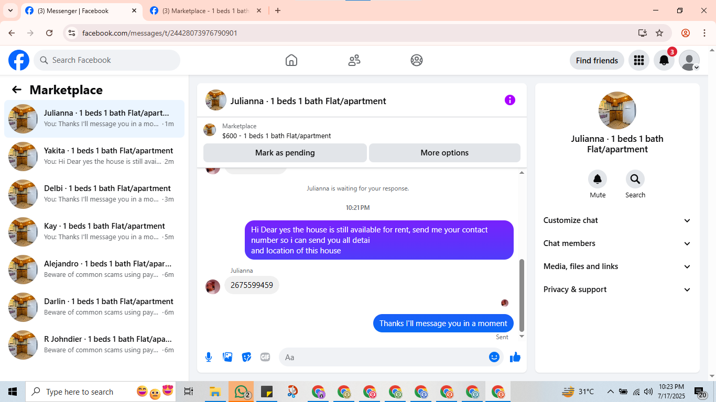Click the chat header title Julianna
Image resolution: width=716 pixels, height=402 pixels.
(x=308, y=101)
